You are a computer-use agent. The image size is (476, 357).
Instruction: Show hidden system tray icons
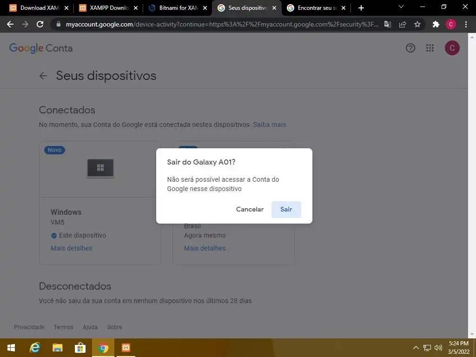point(416,348)
